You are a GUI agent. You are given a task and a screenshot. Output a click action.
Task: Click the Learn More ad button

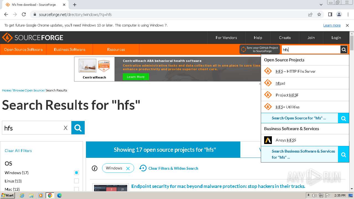[x=136, y=77]
